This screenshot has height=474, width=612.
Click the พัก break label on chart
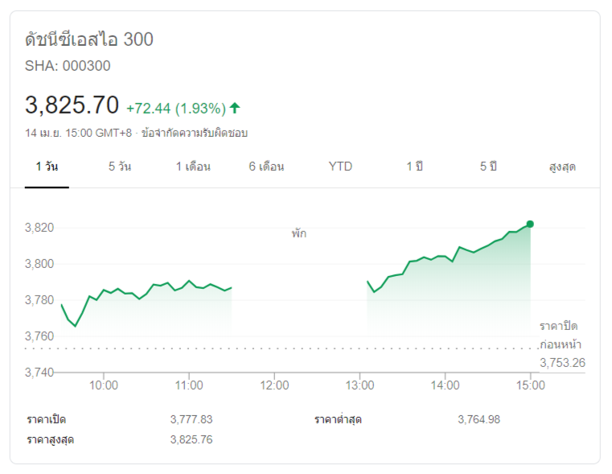(x=299, y=233)
